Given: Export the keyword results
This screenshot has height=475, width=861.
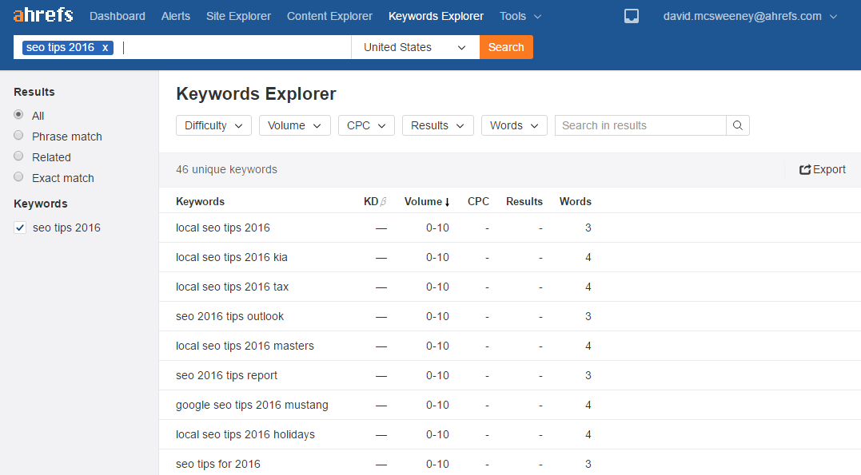Looking at the screenshot, I should 822,169.
